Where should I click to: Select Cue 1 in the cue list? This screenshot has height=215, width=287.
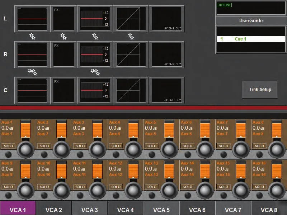251,39
